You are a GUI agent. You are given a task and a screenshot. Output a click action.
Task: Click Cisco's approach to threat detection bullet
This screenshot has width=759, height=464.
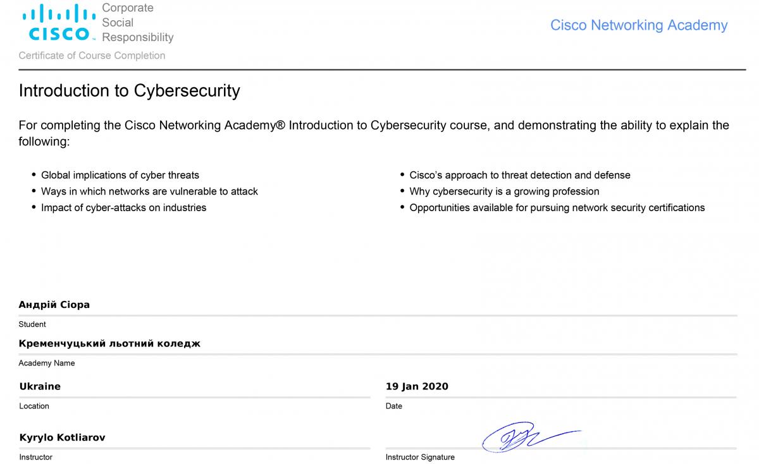click(519, 175)
